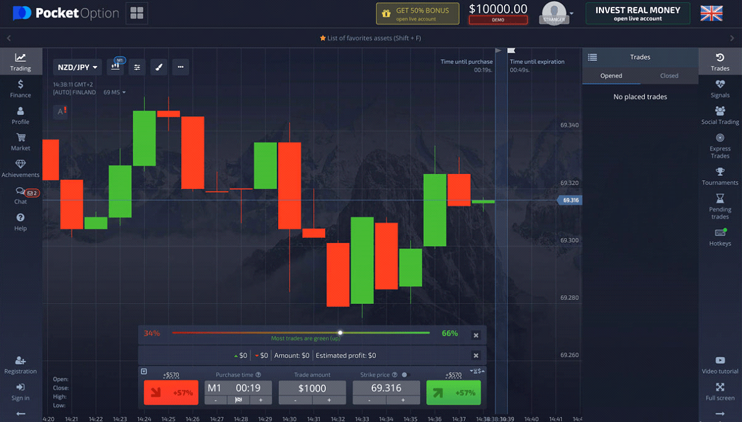Open the language selector UK flag
Viewport: 742px width, 422px height.
pos(711,13)
